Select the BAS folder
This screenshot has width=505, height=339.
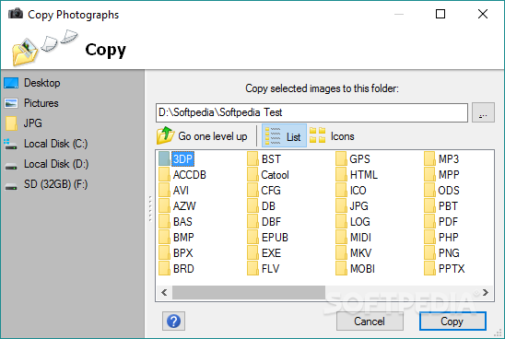coord(175,221)
